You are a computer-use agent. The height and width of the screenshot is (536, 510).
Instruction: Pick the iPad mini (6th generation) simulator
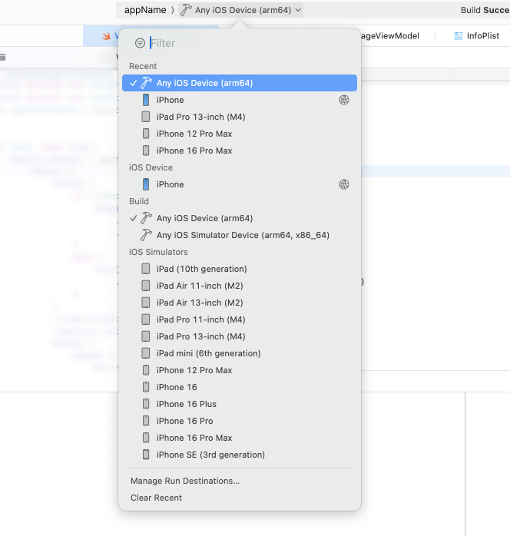click(240, 353)
